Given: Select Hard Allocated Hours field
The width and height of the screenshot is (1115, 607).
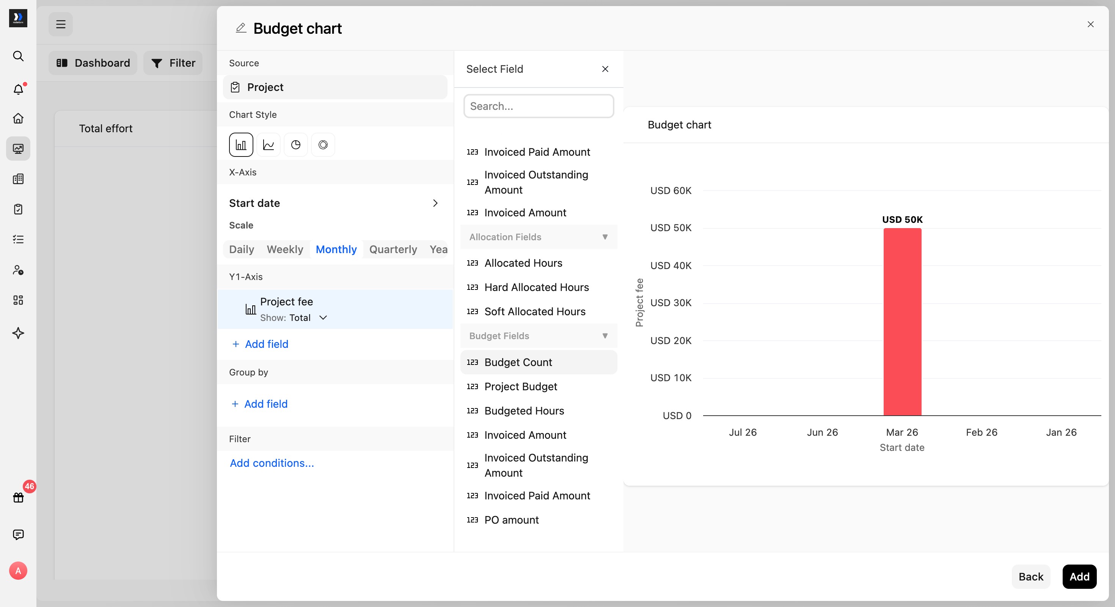Looking at the screenshot, I should pos(539,288).
